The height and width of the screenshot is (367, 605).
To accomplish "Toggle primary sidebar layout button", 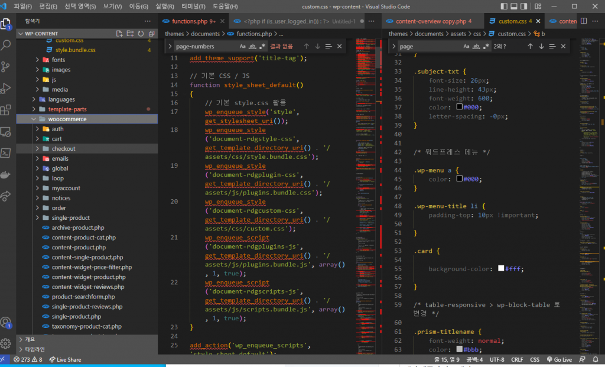I will (504, 6).
